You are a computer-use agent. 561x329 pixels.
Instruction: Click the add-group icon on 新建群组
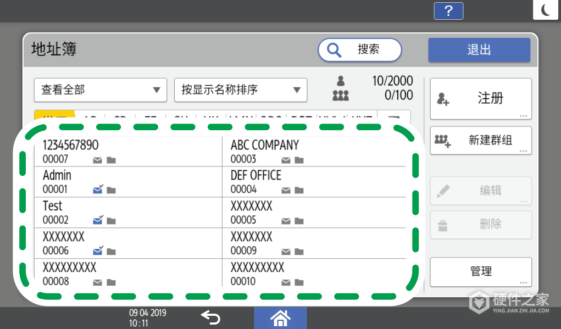[442, 141]
